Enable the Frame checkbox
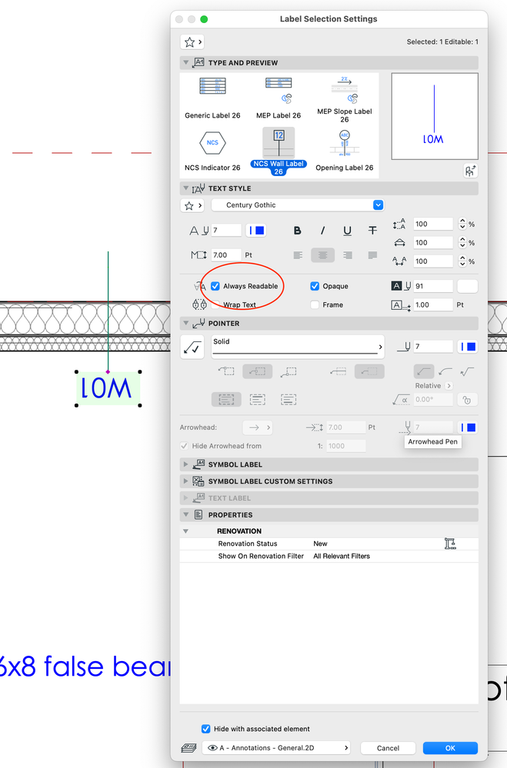This screenshot has width=507, height=768. 315,304
